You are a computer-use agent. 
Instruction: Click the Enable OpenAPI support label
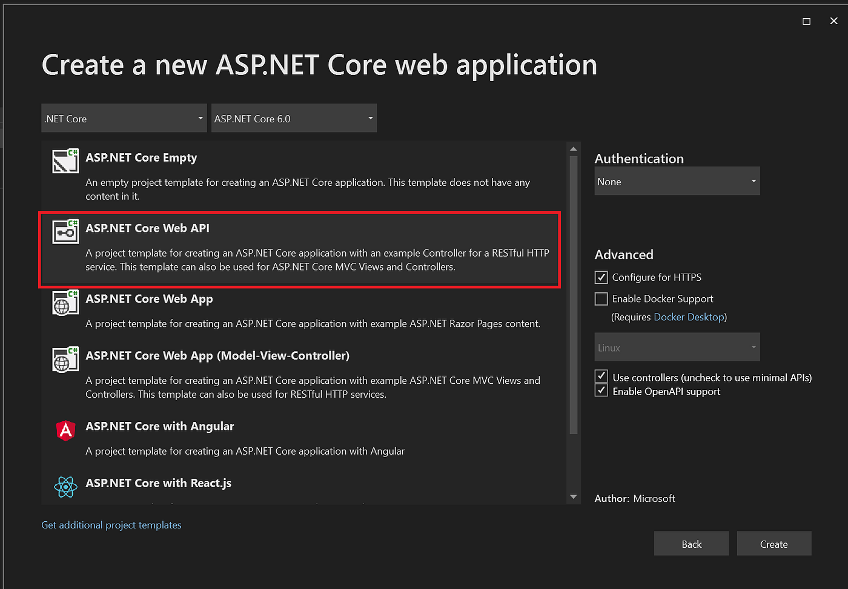click(x=666, y=392)
